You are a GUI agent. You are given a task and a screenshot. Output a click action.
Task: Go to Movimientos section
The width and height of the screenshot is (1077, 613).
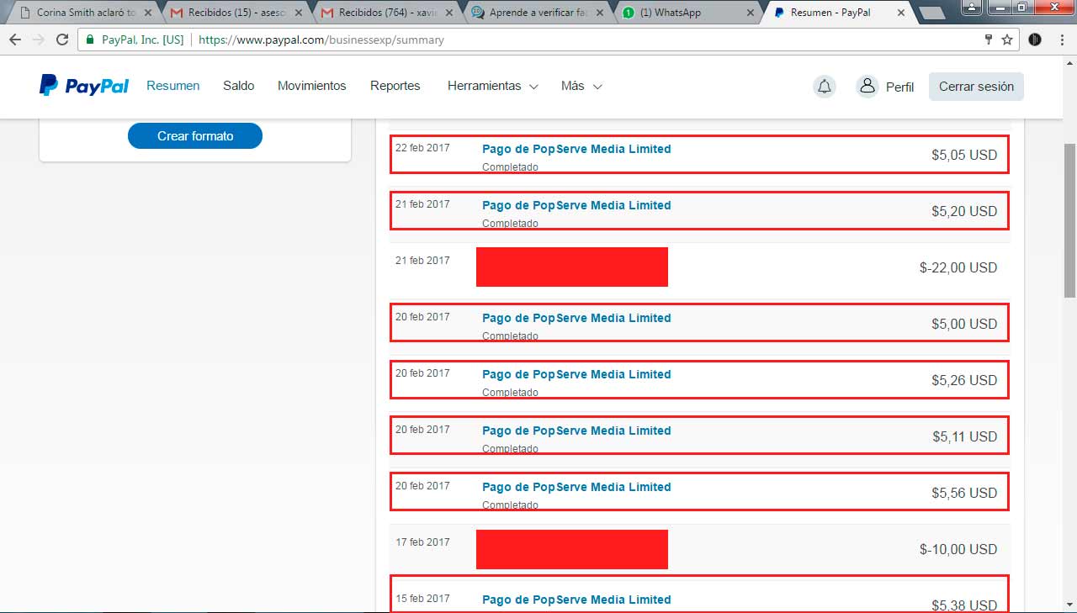311,86
